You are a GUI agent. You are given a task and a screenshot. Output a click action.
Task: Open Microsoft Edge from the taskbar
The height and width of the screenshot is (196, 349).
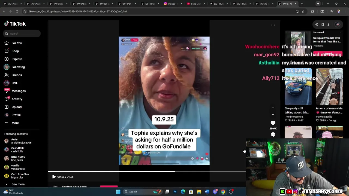pos(183,192)
